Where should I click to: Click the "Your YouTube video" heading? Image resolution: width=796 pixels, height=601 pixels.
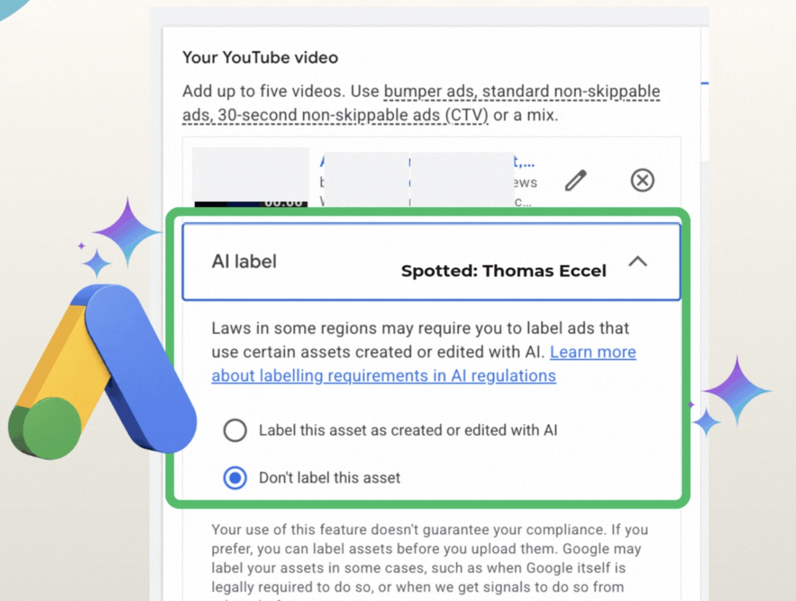pos(260,58)
